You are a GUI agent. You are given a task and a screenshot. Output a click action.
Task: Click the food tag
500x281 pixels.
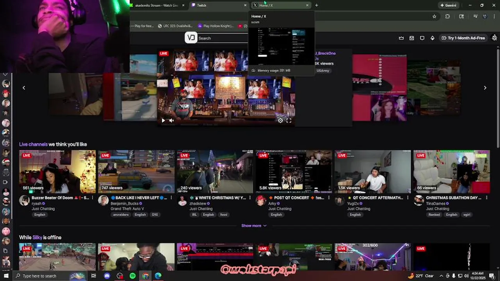coord(223,215)
